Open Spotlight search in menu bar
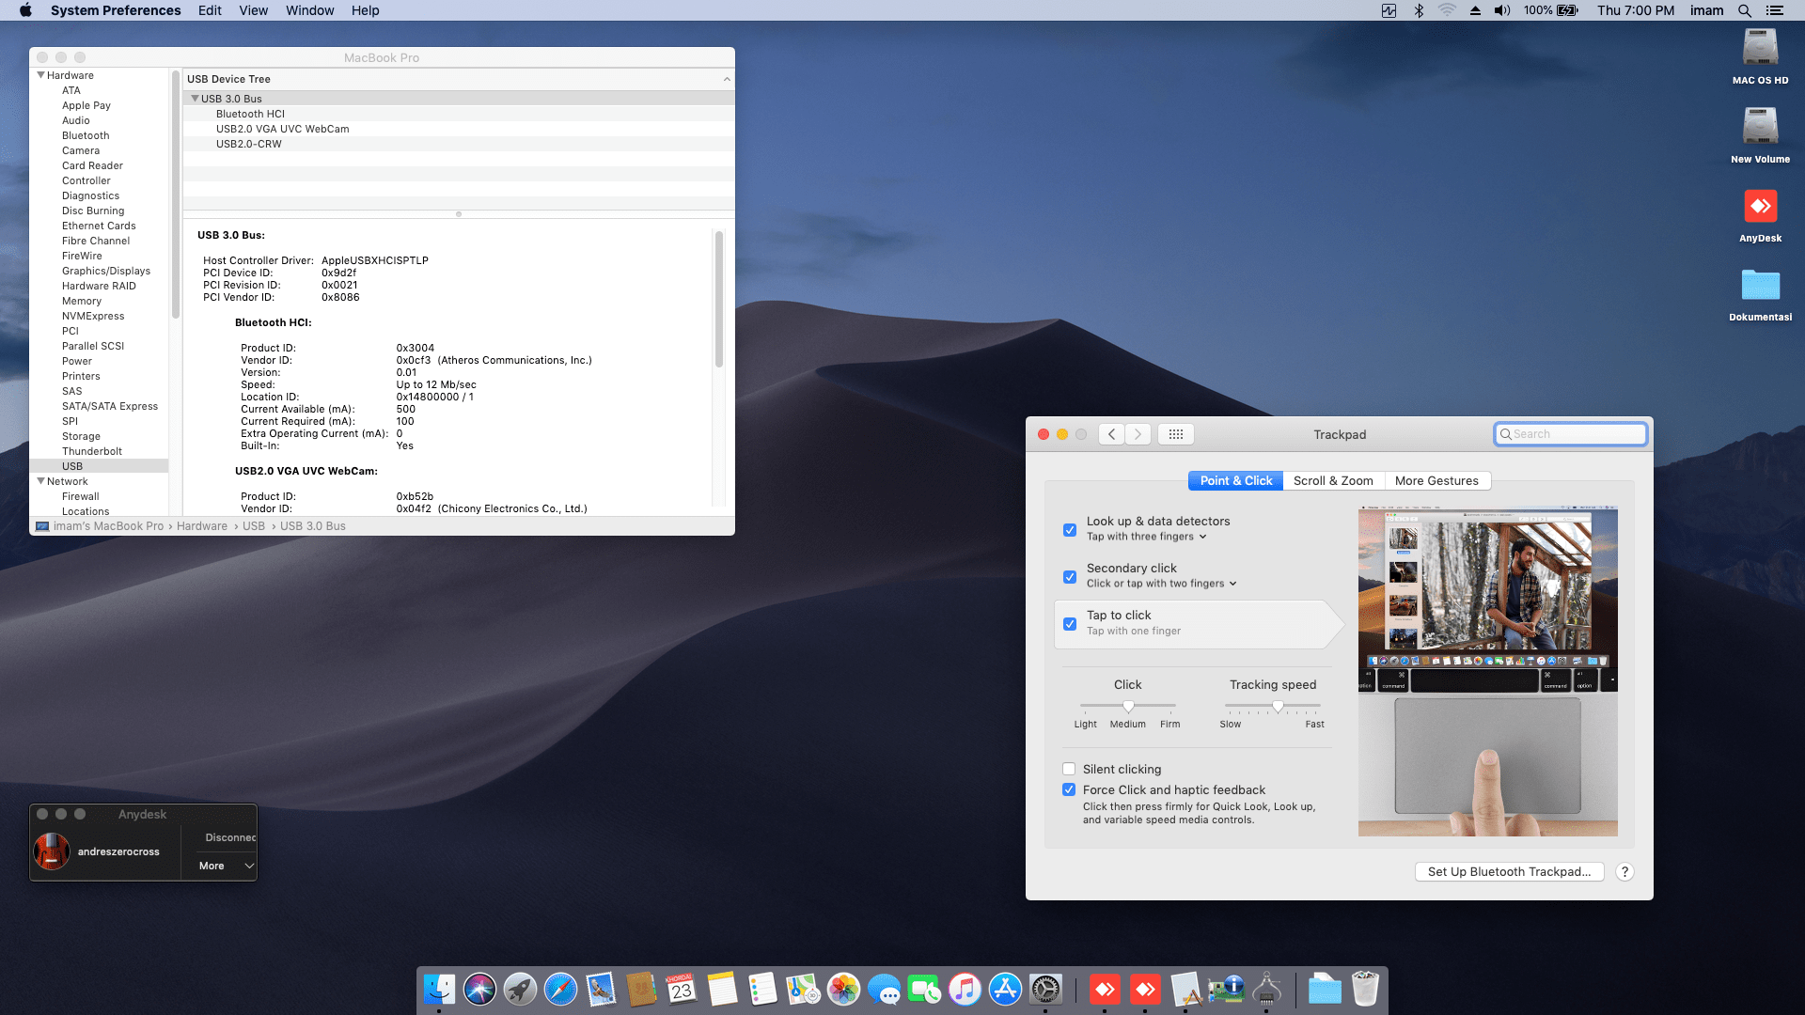The image size is (1805, 1015). 1744,10
